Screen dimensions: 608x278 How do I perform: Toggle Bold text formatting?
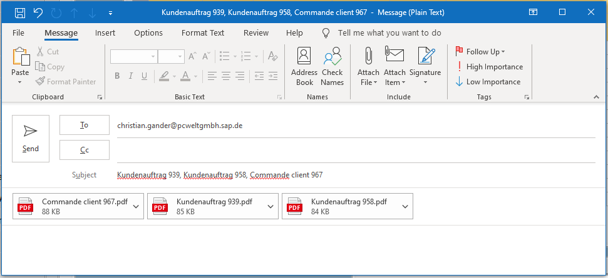pyautogui.click(x=117, y=76)
